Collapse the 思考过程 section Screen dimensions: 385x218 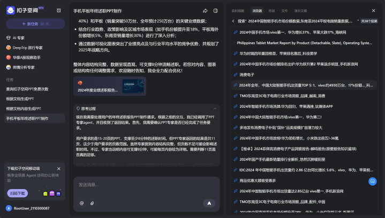[x=215, y=109]
